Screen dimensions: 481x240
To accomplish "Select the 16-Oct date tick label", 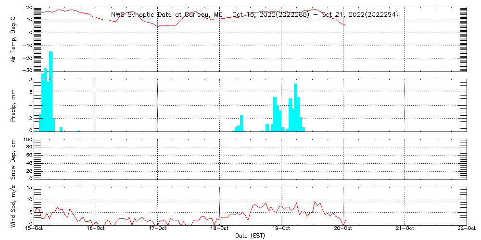I will tap(96, 228).
